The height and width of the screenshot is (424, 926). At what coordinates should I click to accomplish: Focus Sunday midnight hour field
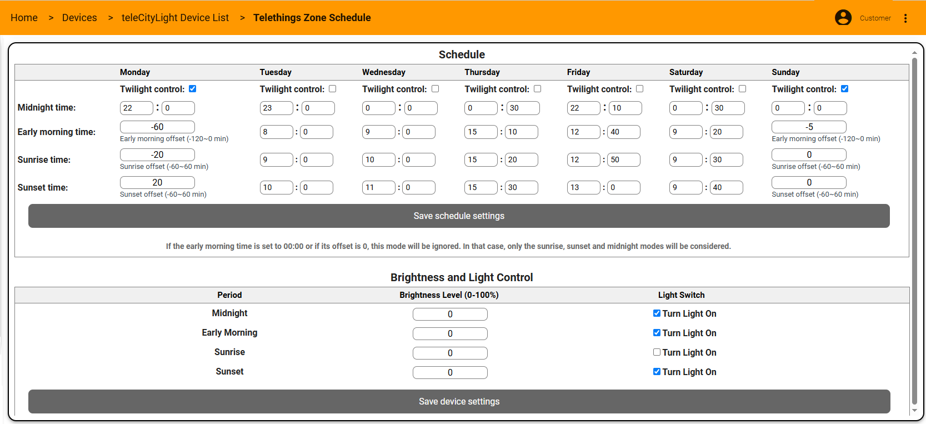(x=788, y=108)
